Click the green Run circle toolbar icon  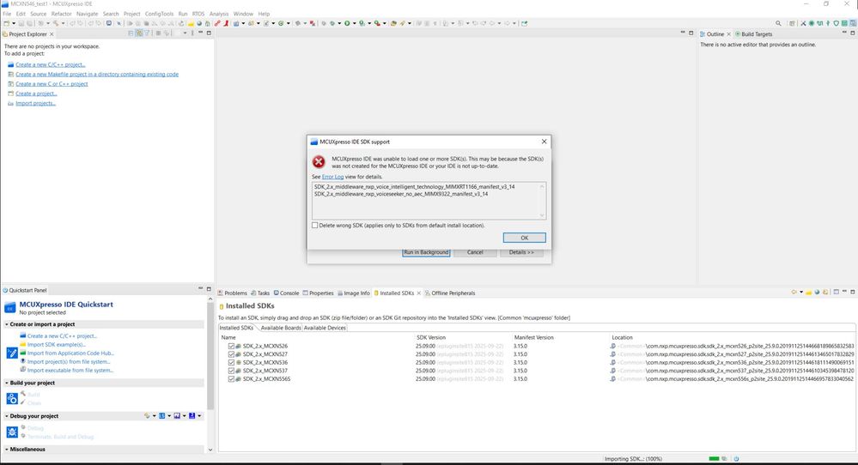pyautogui.click(x=347, y=23)
